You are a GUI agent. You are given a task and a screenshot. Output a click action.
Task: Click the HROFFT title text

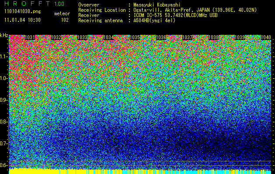click(x=27, y=3)
